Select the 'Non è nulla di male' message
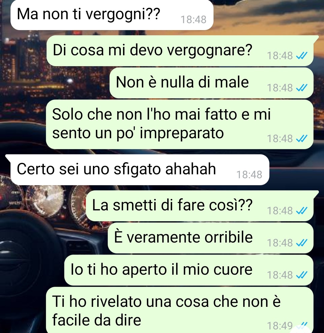 coord(211,83)
